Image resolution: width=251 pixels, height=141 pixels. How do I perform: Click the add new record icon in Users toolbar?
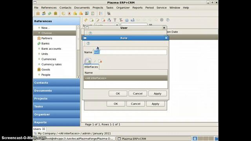[91, 20]
